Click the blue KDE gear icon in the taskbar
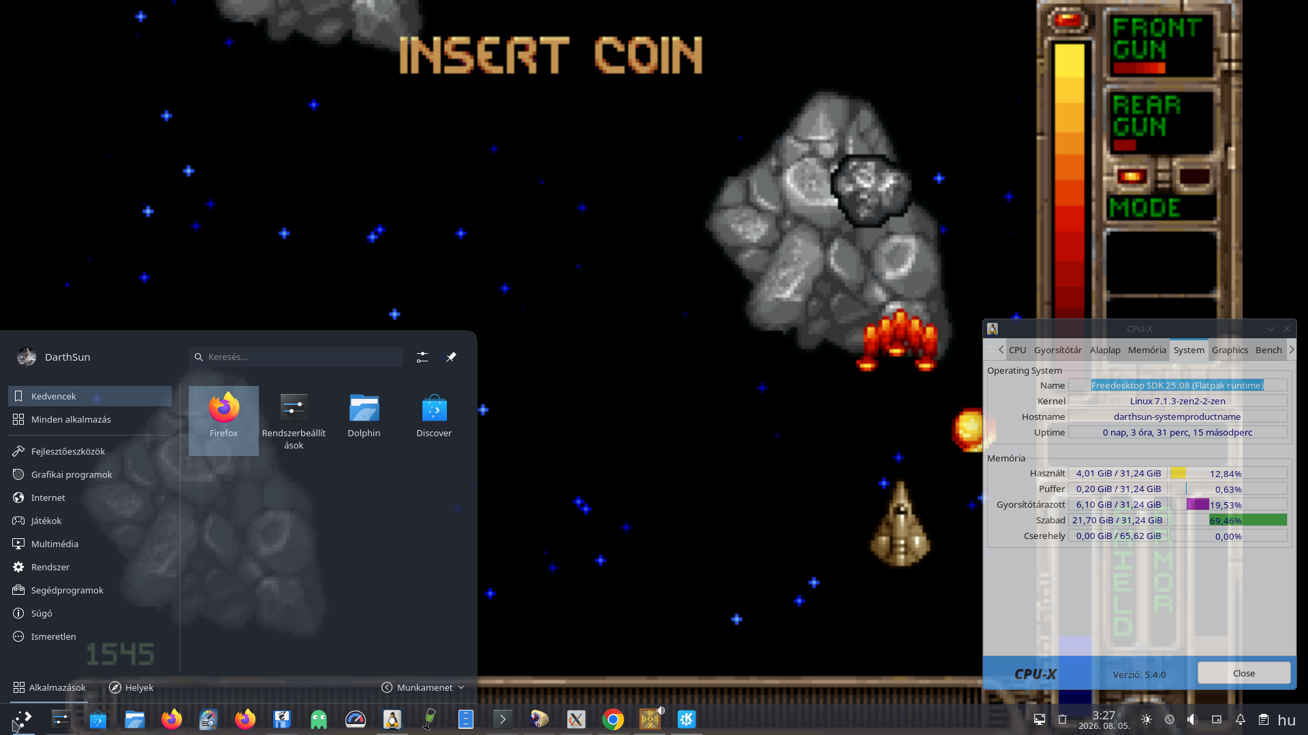 click(x=687, y=719)
